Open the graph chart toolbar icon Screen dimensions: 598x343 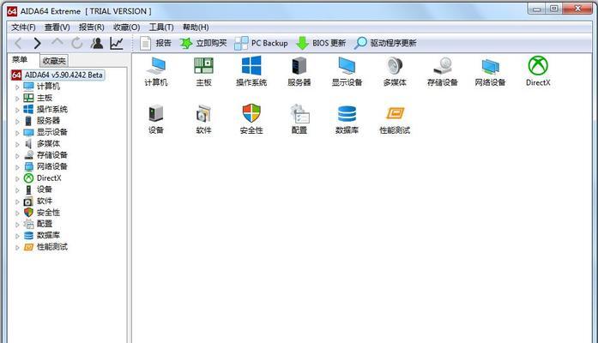pyautogui.click(x=117, y=43)
